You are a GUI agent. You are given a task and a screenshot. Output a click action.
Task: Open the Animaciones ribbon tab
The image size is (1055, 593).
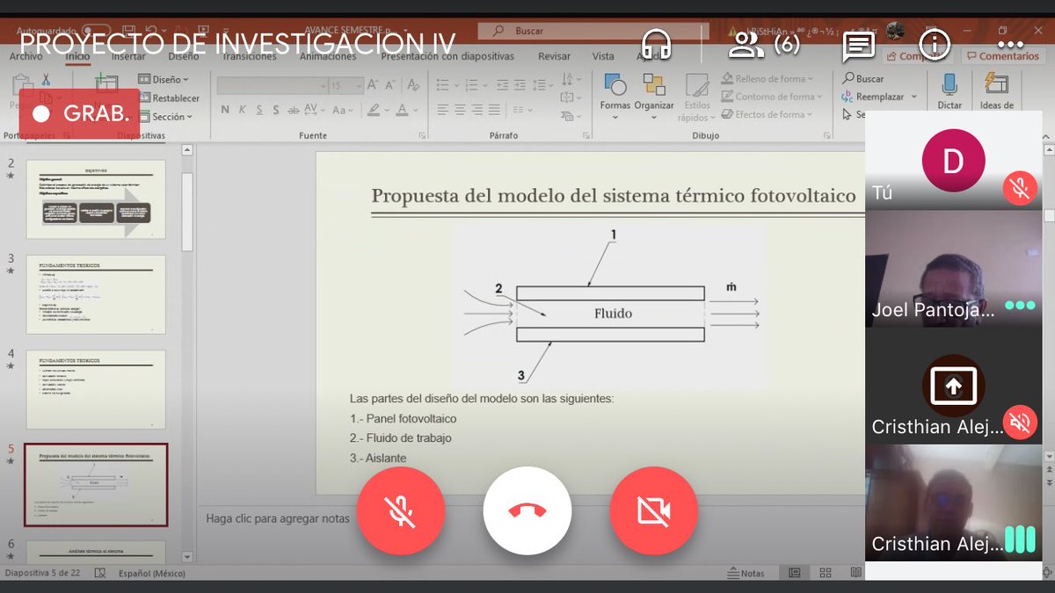point(328,56)
